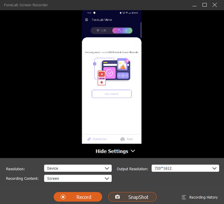
Task: Click the camera icon on SnapShot
Action: click(118, 197)
